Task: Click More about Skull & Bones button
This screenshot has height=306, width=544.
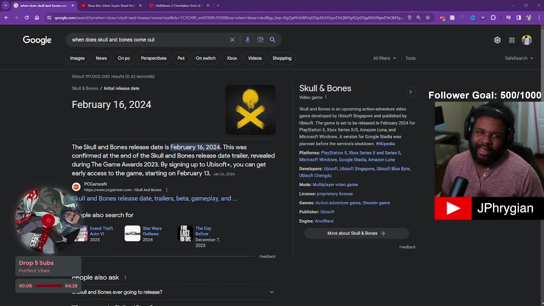Action: pos(356,233)
